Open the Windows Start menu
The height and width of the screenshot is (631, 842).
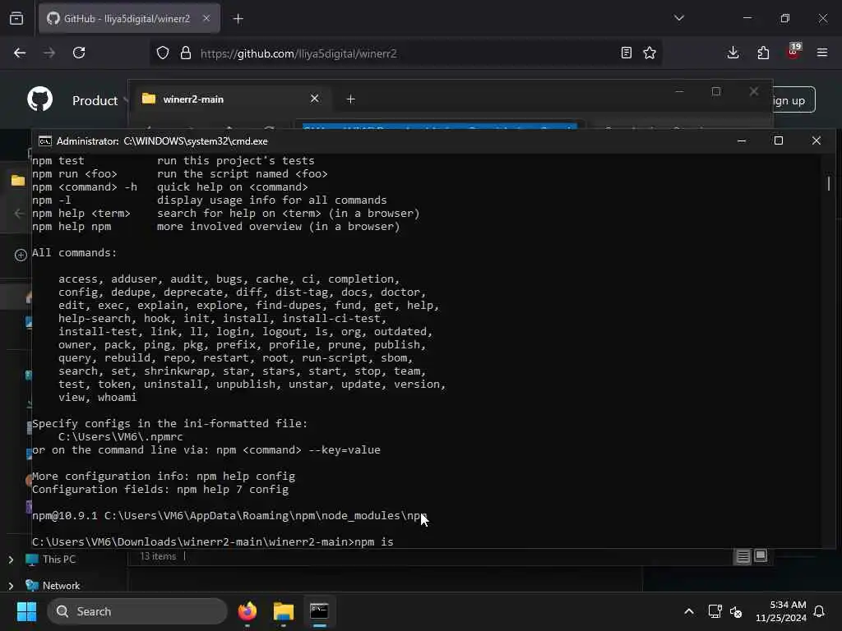point(27,611)
